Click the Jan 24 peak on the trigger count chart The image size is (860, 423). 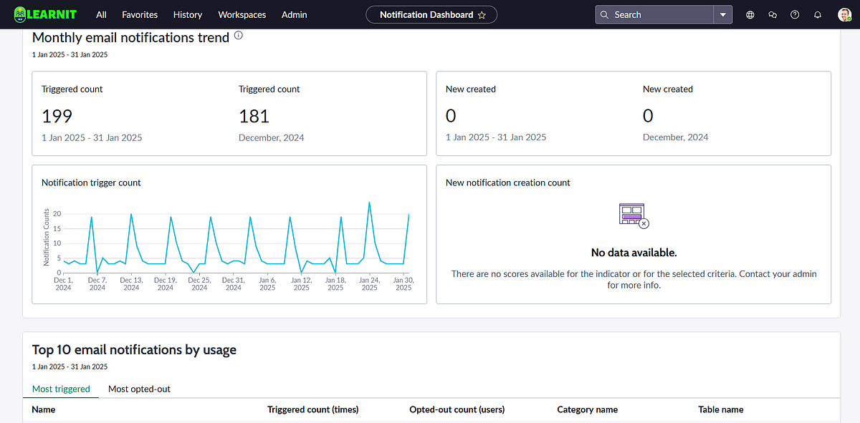371,204
